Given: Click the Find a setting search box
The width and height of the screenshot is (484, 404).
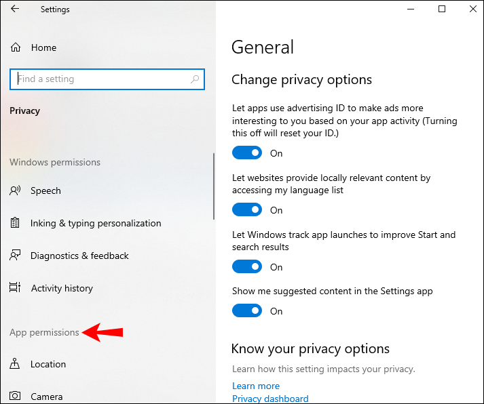Looking at the screenshot, I should tap(102, 79).
